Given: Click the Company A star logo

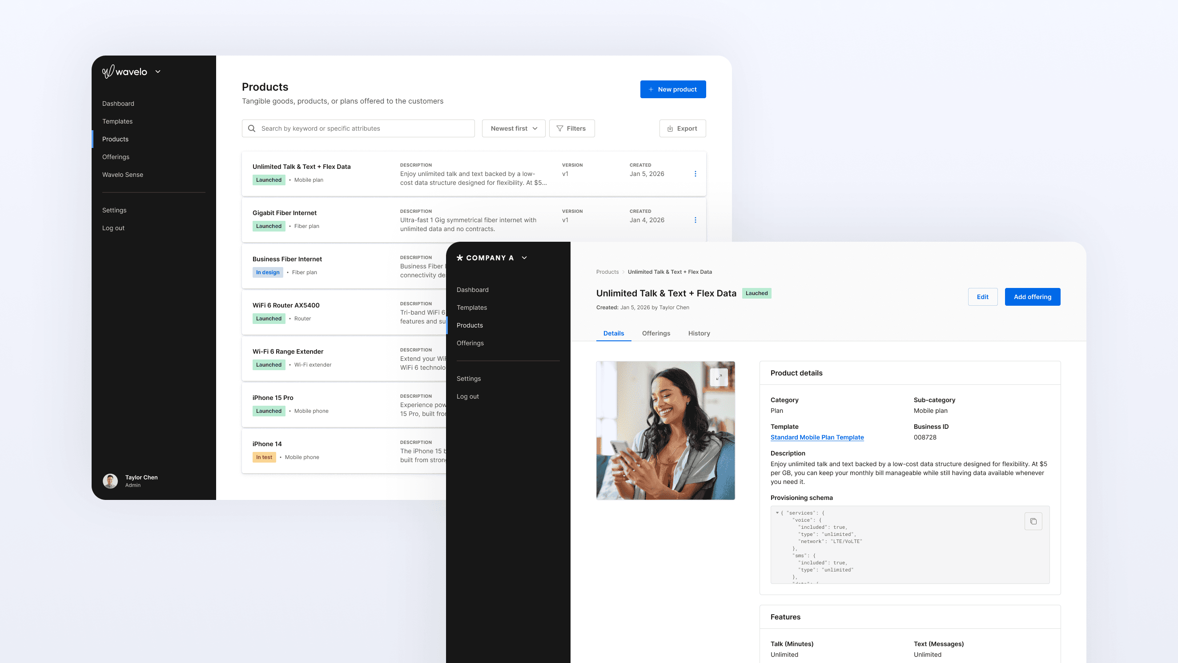Looking at the screenshot, I should click(459, 258).
